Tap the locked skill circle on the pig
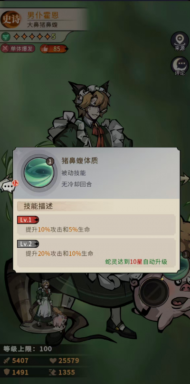Image resolution: width=190 pixels, height=384 pixels. (x=154, y=292)
